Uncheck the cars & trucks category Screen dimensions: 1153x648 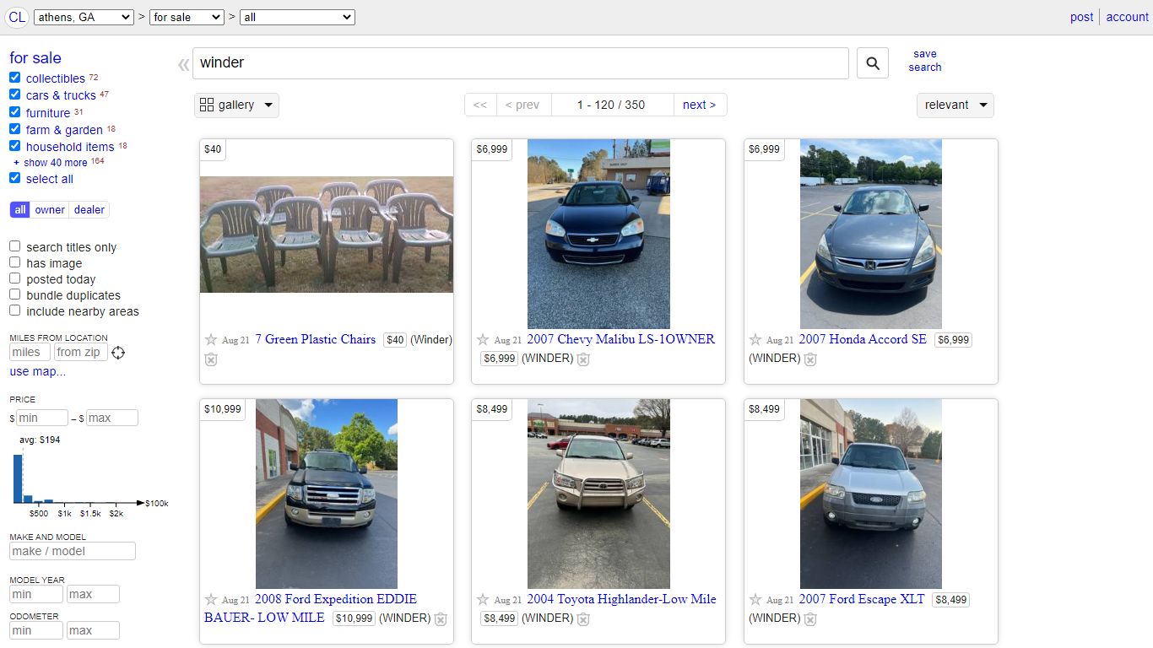[15, 94]
